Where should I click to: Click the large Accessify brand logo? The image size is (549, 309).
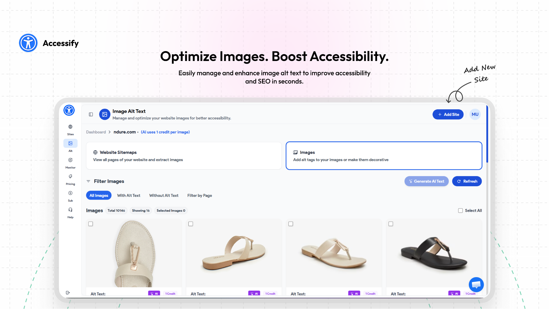coord(28,43)
